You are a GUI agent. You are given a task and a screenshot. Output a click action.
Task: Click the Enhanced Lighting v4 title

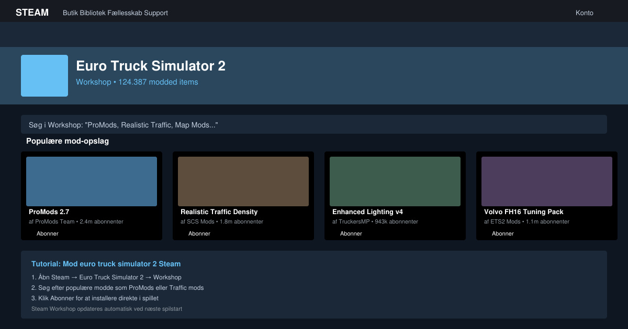(x=367, y=212)
